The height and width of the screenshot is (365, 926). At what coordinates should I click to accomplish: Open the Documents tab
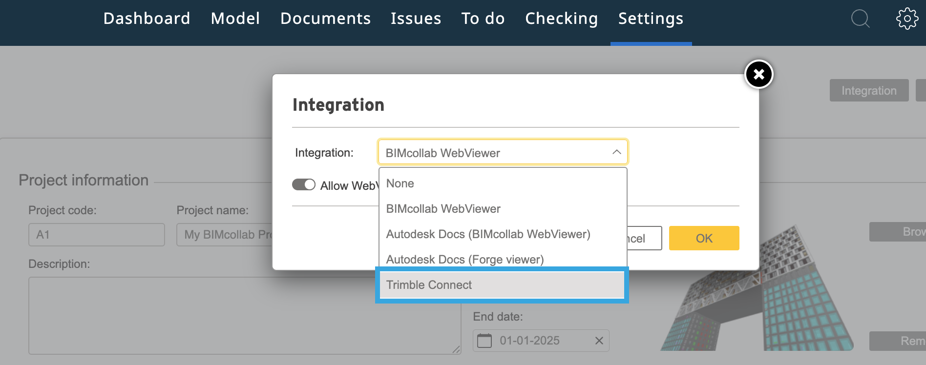(x=326, y=19)
